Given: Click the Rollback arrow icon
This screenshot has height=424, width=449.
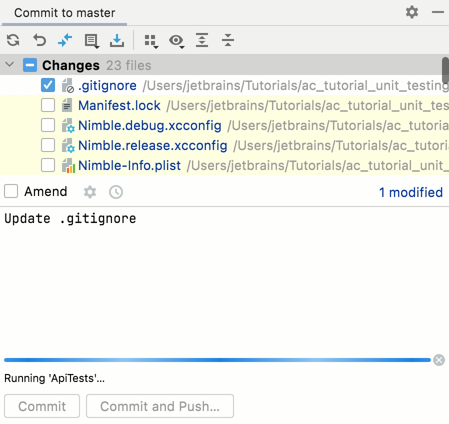Looking at the screenshot, I should click(x=39, y=40).
